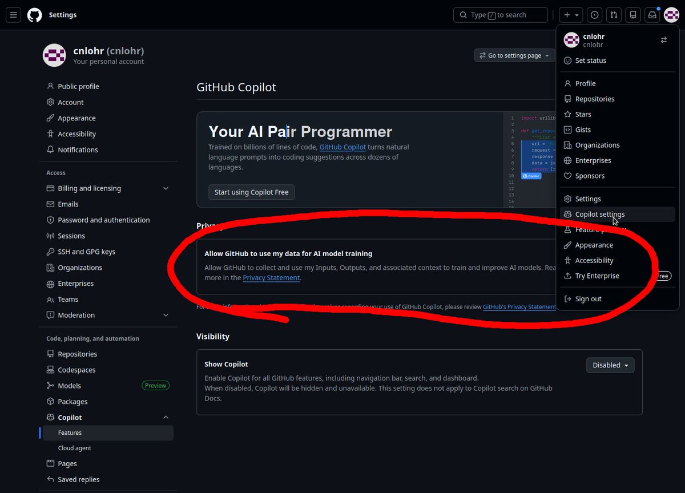
Task: Open Gists from user menu
Action: 618,130
